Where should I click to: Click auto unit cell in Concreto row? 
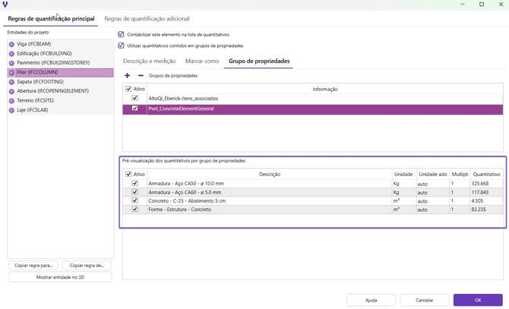point(433,201)
